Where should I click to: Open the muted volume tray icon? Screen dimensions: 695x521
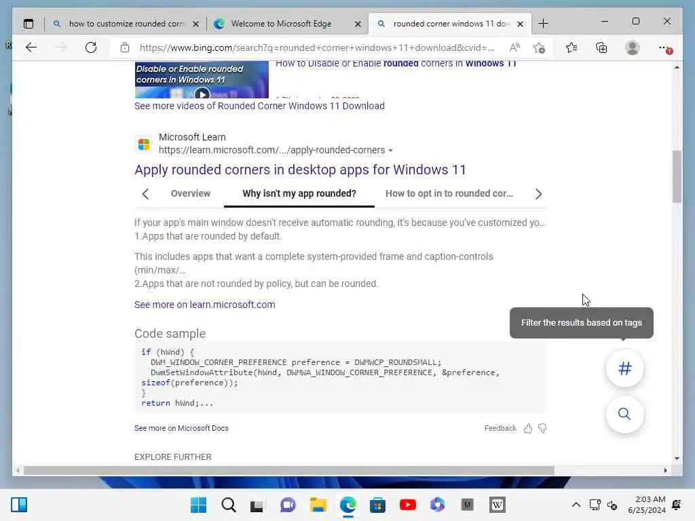612,505
